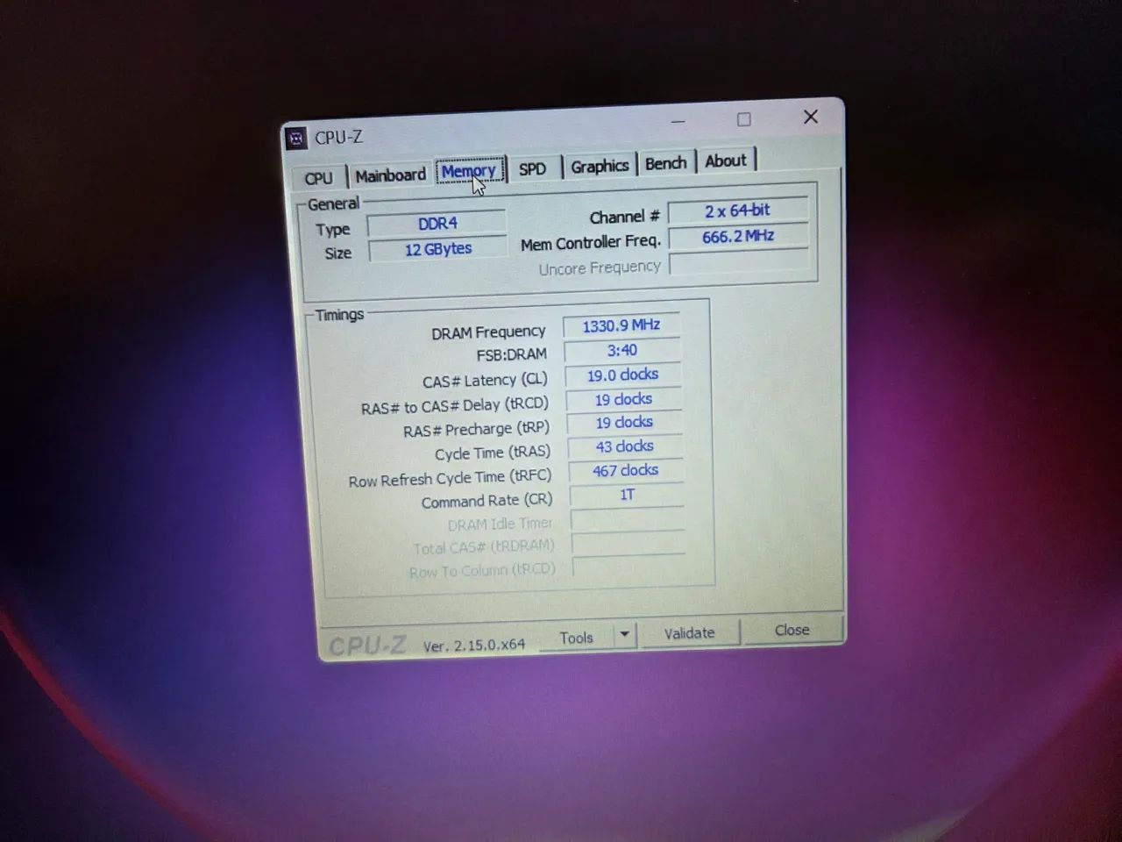Screen dimensions: 1122x842
Task: Select the 1330.9 MHz DRAM Frequency value
Action: point(621,325)
